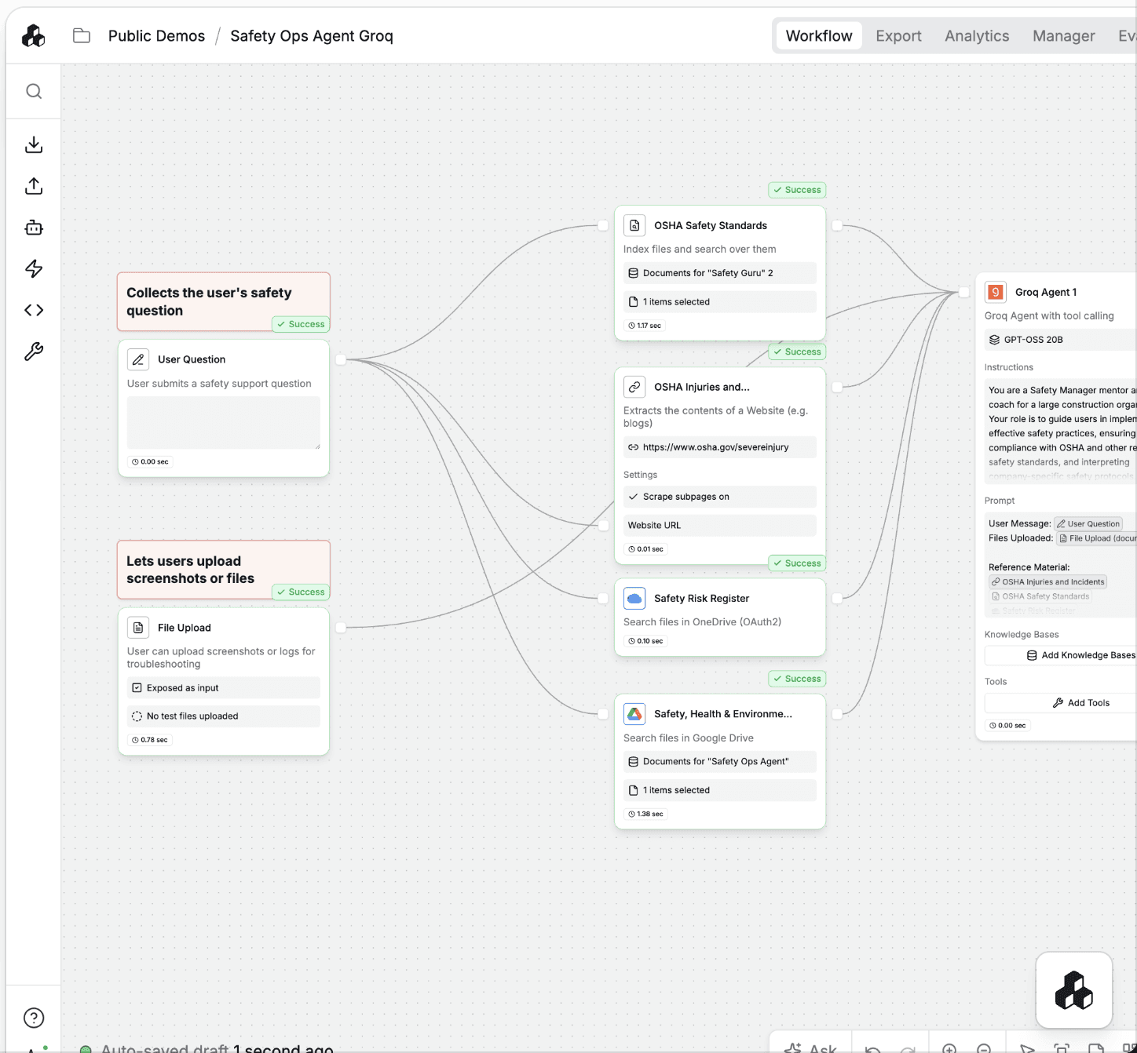The image size is (1137, 1053).
Task: Click the "1.17 sec" timing badge
Action: (x=645, y=326)
